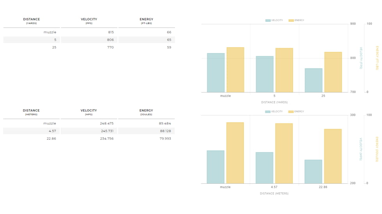
Task: Select the velocity bar at 5 yards
Action: pos(264,74)
